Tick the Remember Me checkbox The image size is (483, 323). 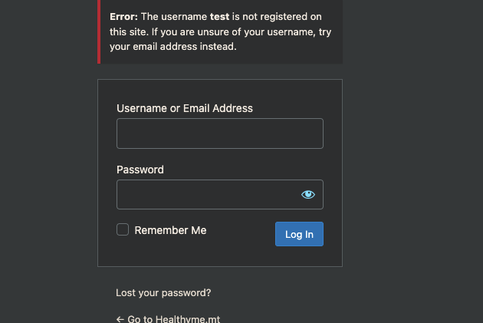(123, 229)
